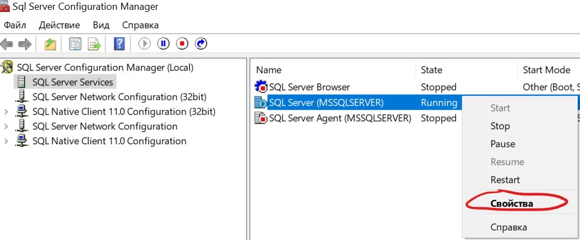Viewport: 580px width, 240px height.
Task: Select the SQL Server Agent (MSSQLSERVER) row name
Action: click(340, 118)
